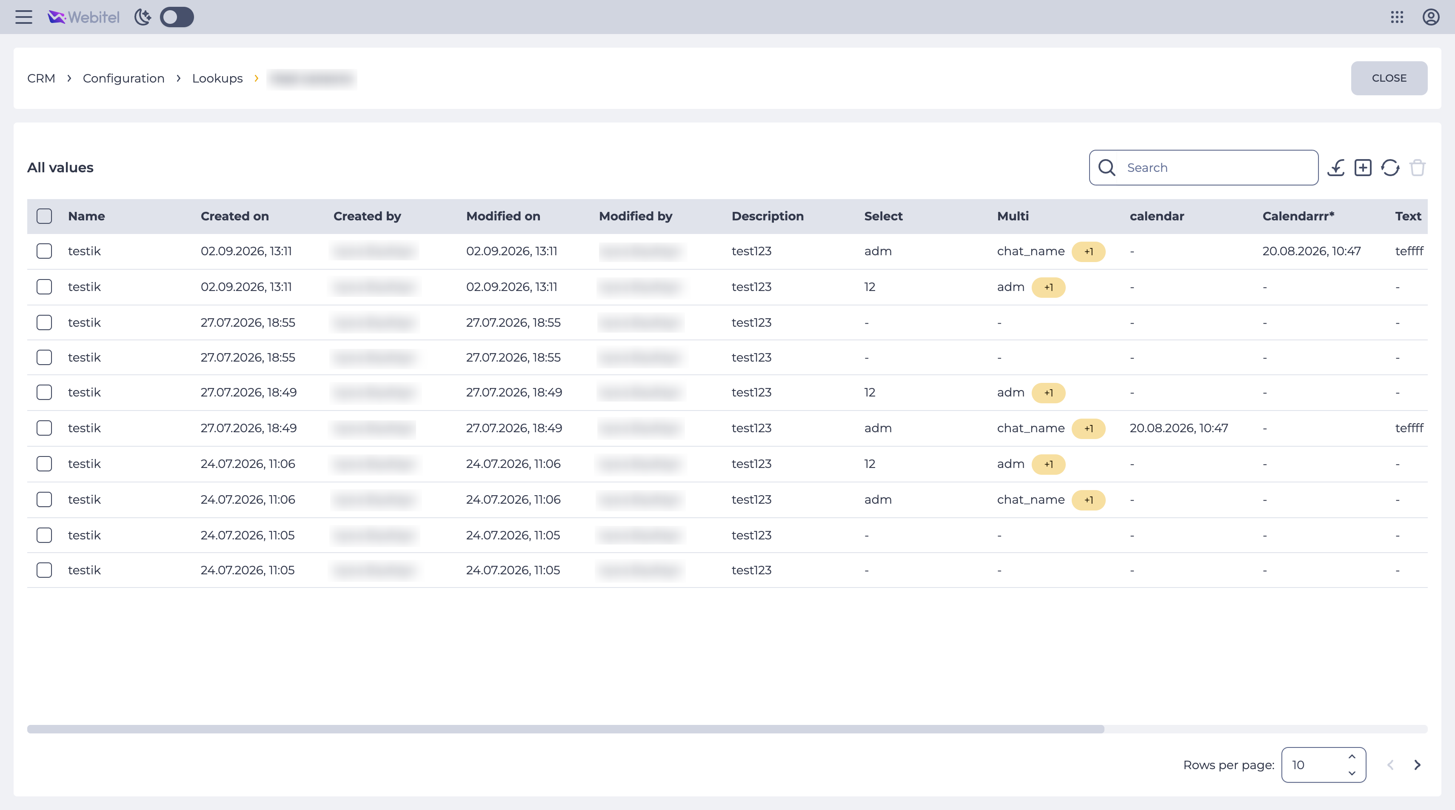
Task: Open the applications grid menu
Action: click(1397, 17)
